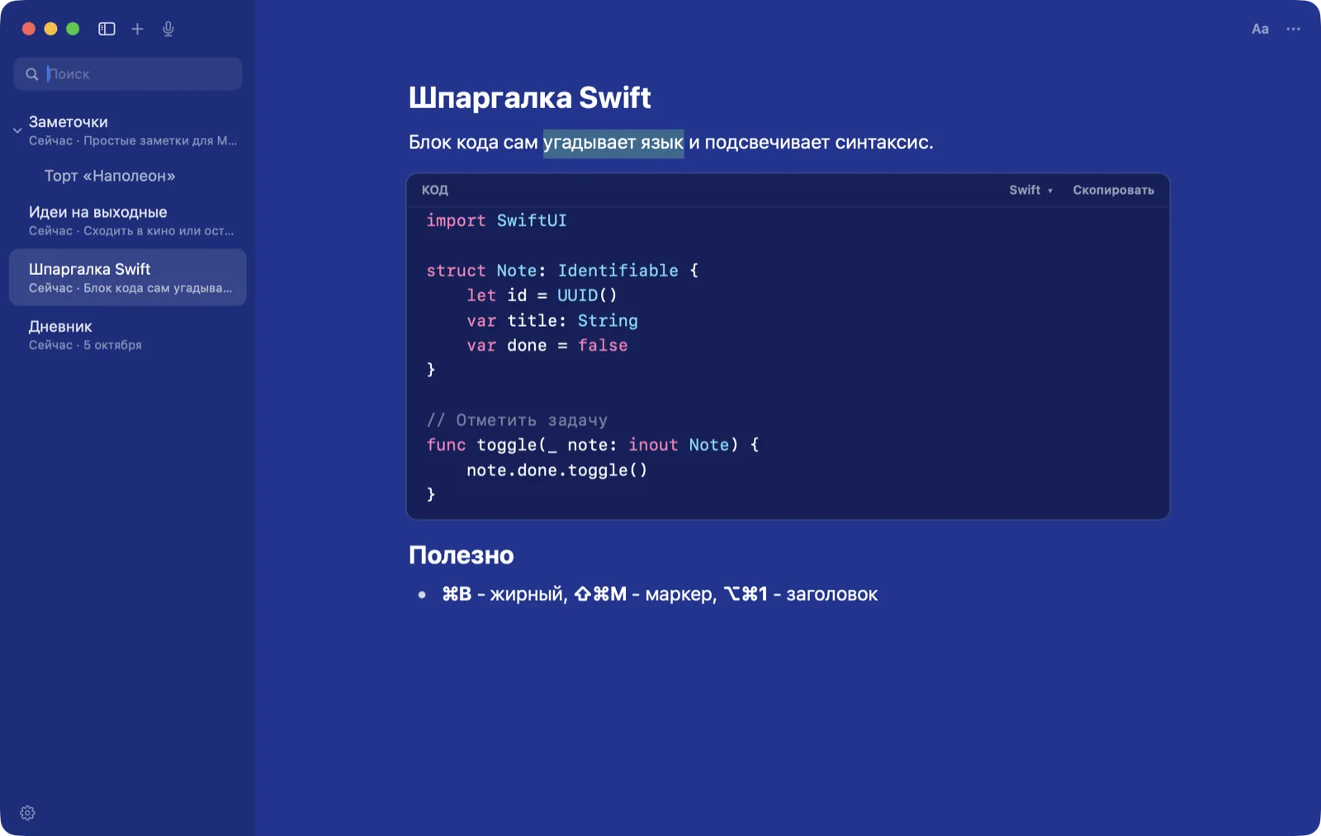This screenshot has height=836, width=1321.
Task: Click the Полезно heading
Action: pyautogui.click(x=461, y=555)
